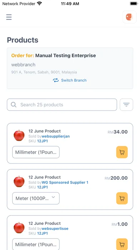Open the hamburger navigation menu
140x250 pixels.
(9, 17)
